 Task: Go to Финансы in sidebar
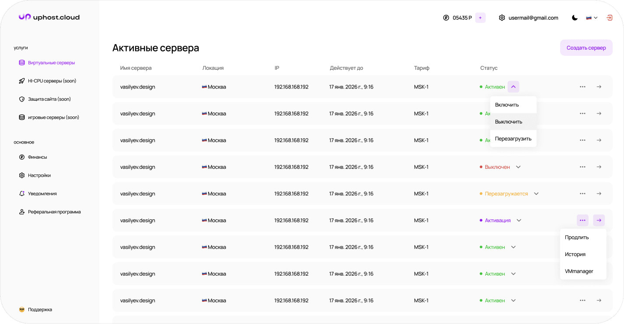coord(37,157)
